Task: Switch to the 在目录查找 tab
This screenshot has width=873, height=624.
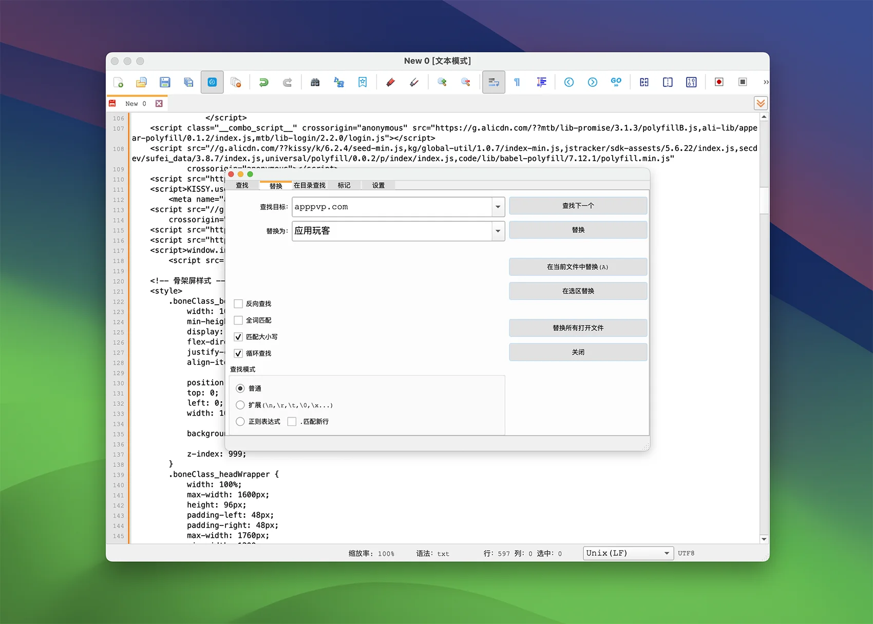Action: point(310,185)
